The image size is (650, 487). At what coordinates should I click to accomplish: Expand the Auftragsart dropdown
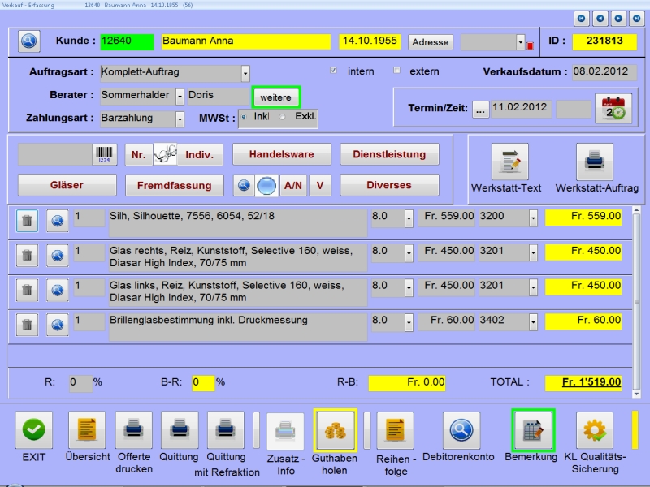point(245,74)
